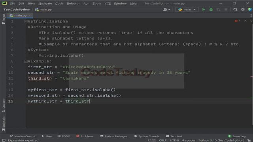The height and width of the screenshot is (142, 253).
Task: Click the Expression expected status bar message
Action: coord(23,140)
